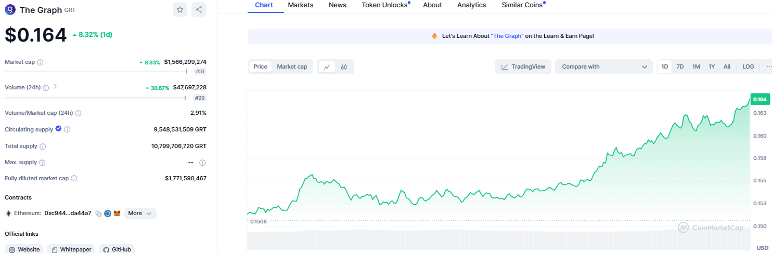
Task: Click "The Graph" Learn & Earn link
Action: [507, 36]
